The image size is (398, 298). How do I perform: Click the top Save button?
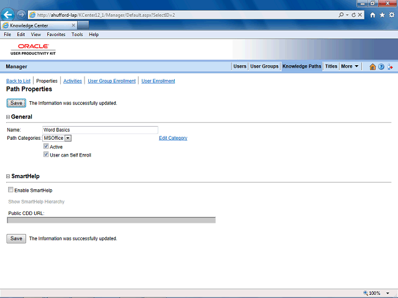16,103
